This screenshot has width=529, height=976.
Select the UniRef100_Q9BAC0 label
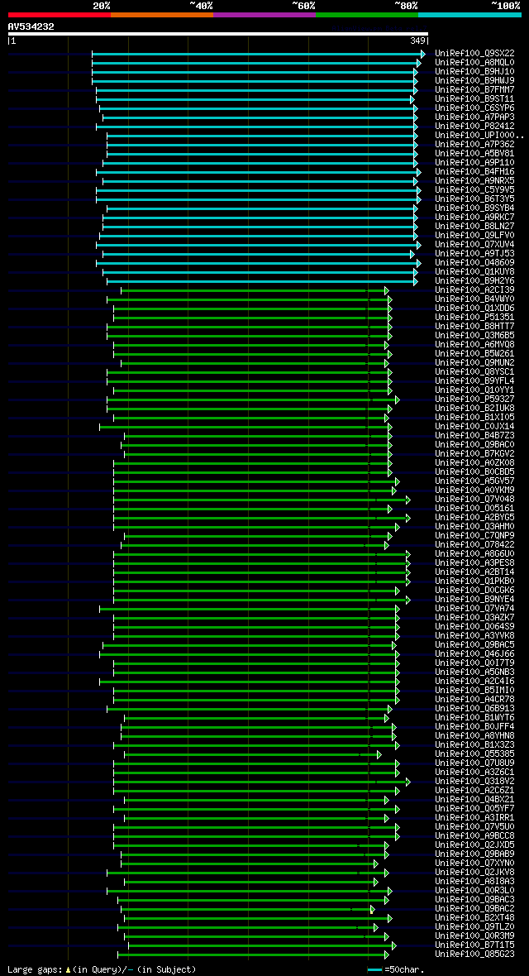(x=474, y=444)
